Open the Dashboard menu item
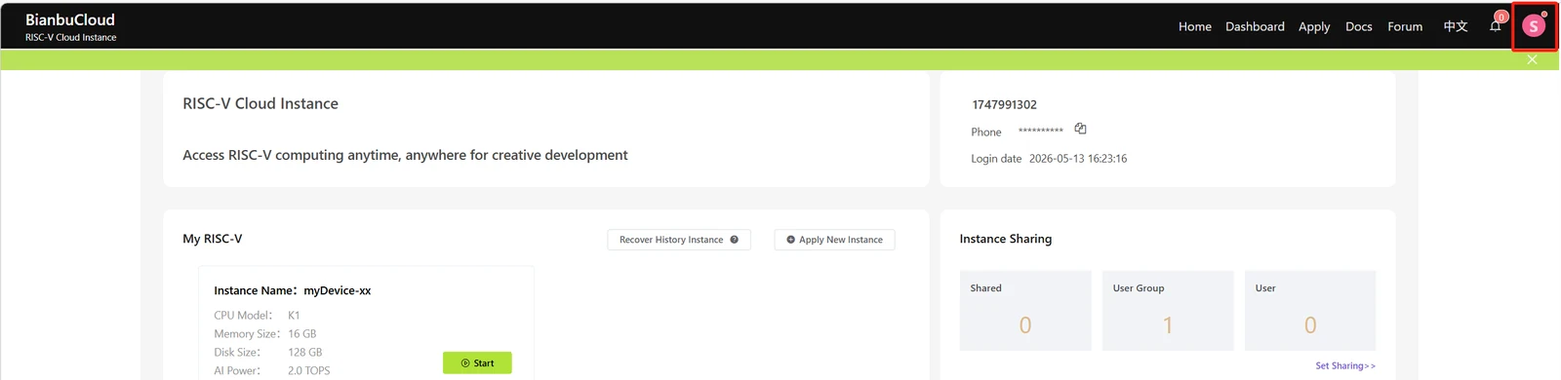The height and width of the screenshot is (380, 1561). click(1255, 26)
